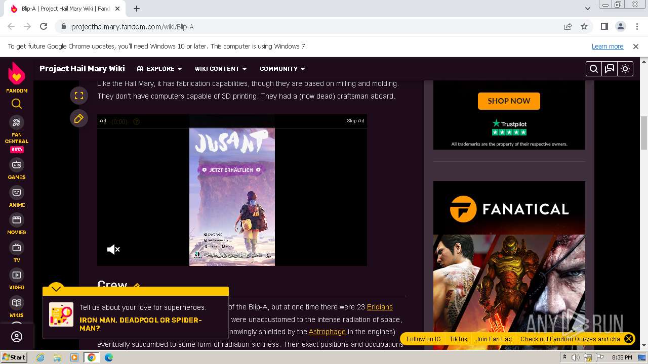Open the wiki discussions icon
The height and width of the screenshot is (364, 648).
tap(610, 69)
